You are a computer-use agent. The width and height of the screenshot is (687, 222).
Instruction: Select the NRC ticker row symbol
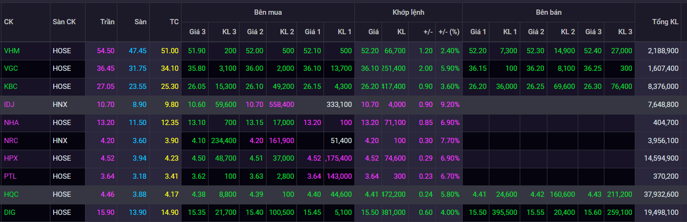[11, 141]
